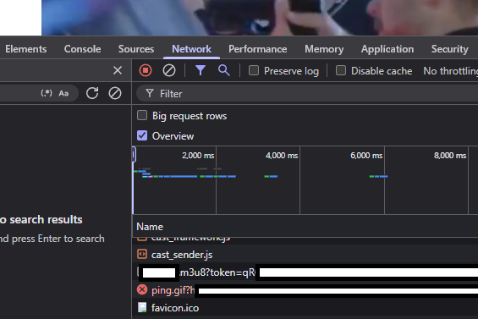This screenshot has height=319, width=478.
Task: Open the No throttling dropdown
Action: coord(451,71)
